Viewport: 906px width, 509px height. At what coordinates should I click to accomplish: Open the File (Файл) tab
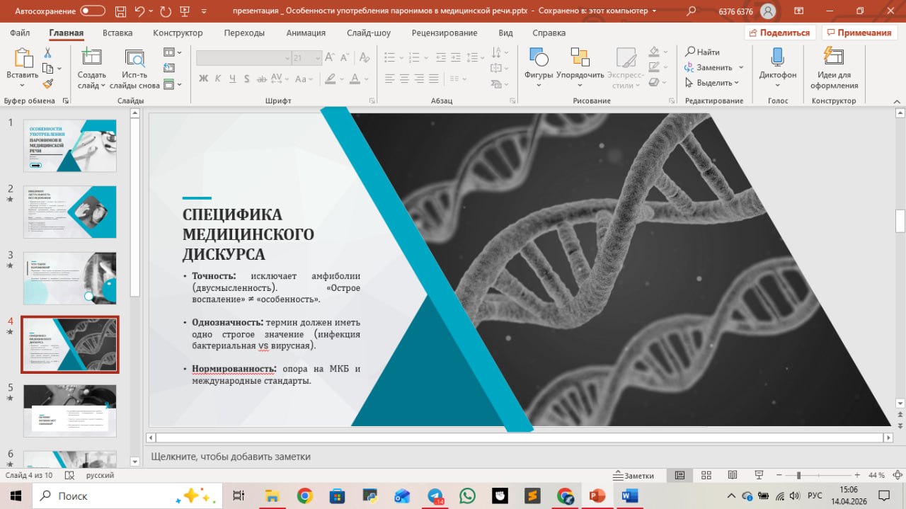[20, 33]
